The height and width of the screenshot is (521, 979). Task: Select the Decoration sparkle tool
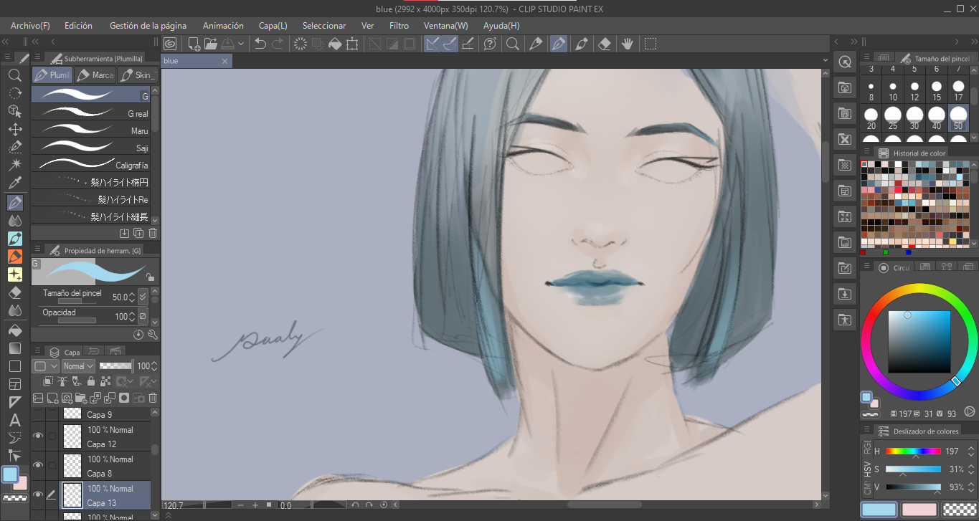pos(14,274)
